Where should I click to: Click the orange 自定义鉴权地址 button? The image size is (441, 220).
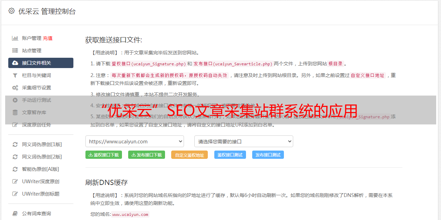[x=189, y=155]
